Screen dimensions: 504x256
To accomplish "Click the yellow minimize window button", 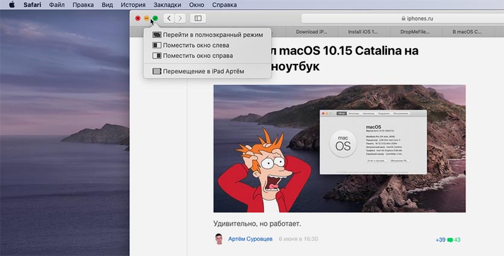I will click(147, 19).
